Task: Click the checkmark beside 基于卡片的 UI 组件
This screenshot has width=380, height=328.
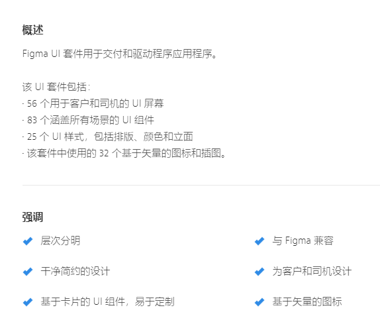Action: 28,302
